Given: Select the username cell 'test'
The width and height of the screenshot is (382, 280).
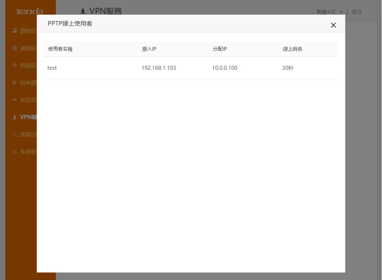Looking at the screenshot, I should tap(52, 68).
